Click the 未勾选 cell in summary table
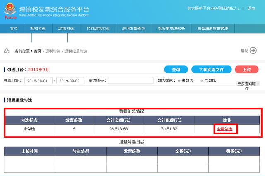The image size is (265, 176). point(29,129)
